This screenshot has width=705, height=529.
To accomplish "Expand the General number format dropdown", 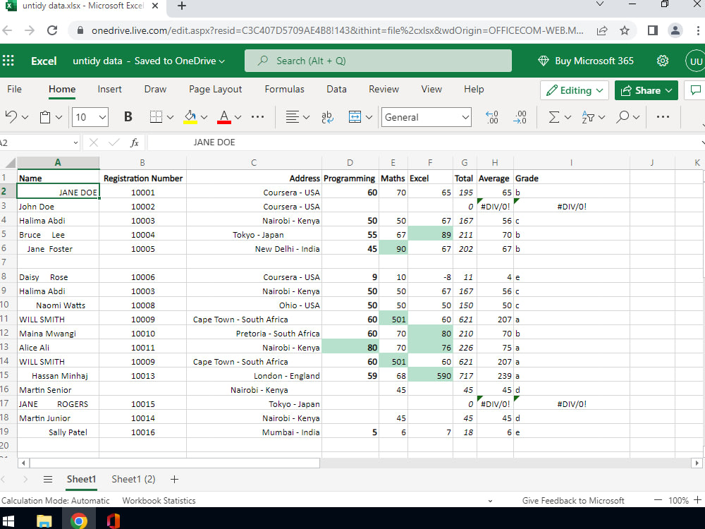I will pyautogui.click(x=465, y=117).
